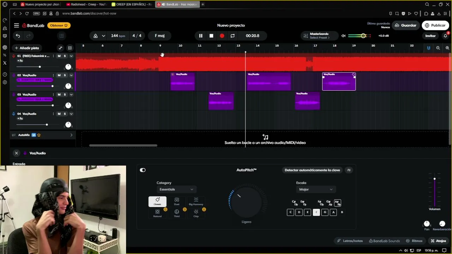Expand track 04 Voz/Audio chevron
The height and width of the screenshot is (254, 452).
tap(71, 114)
